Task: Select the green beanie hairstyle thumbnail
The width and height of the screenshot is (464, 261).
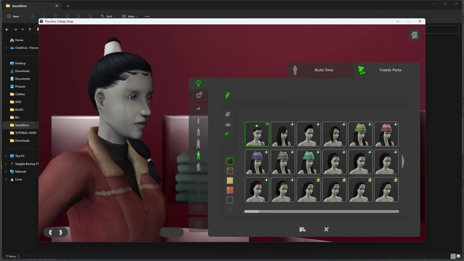Action: (360, 134)
